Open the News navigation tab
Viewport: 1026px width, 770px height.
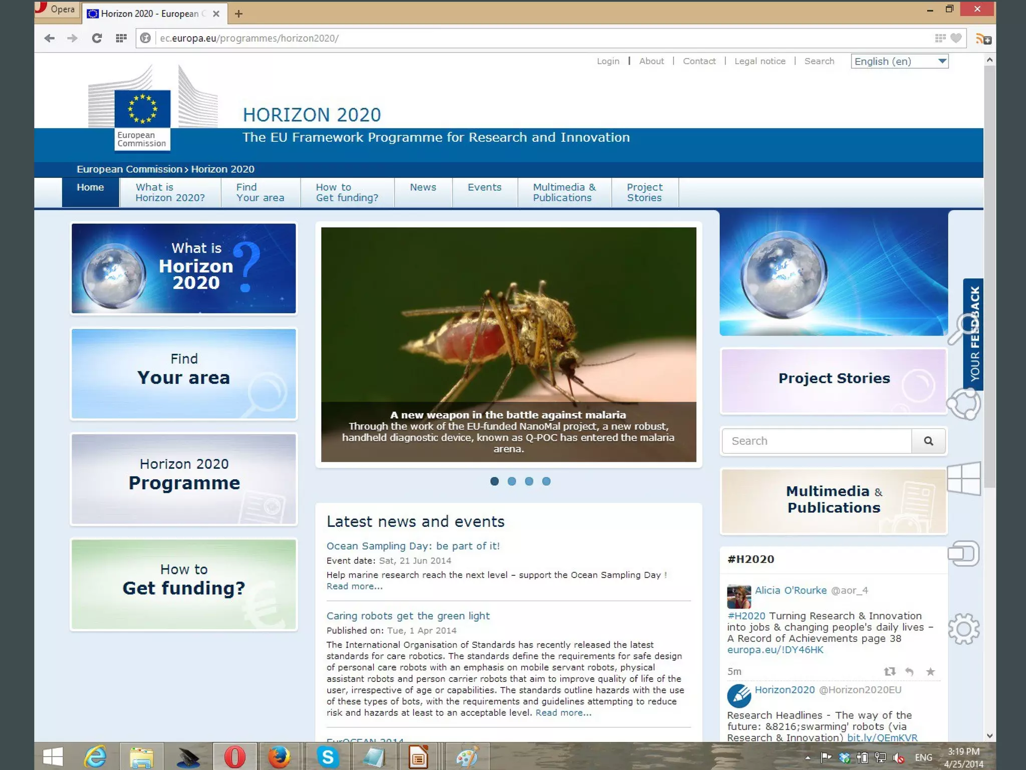(423, 187)
